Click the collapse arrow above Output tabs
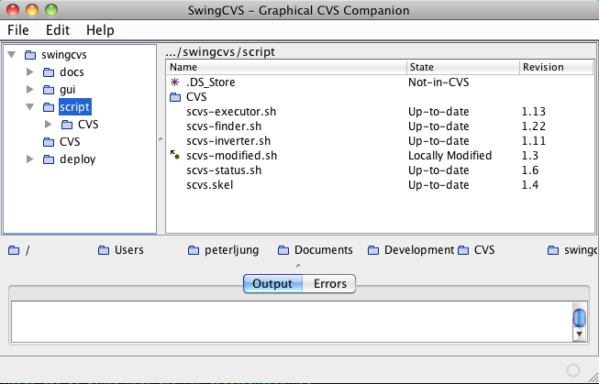The image size is (599, 384). coord(298,265)
